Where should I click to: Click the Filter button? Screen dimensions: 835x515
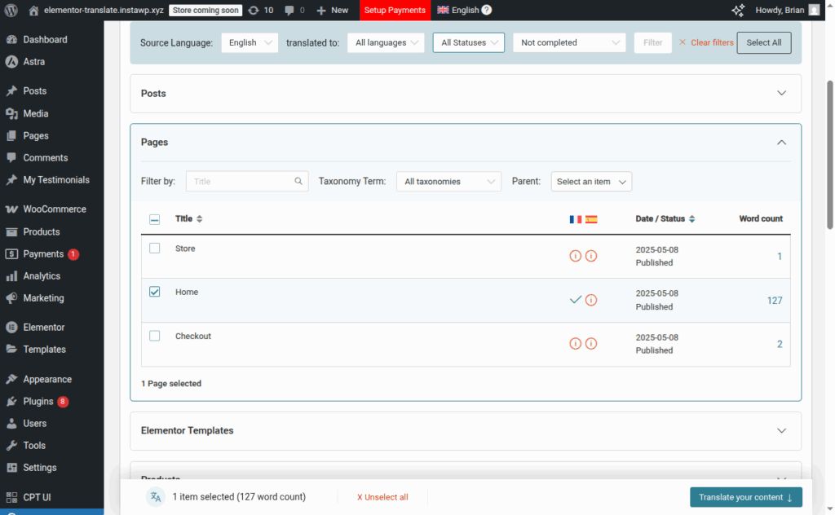tap(653, 42)
